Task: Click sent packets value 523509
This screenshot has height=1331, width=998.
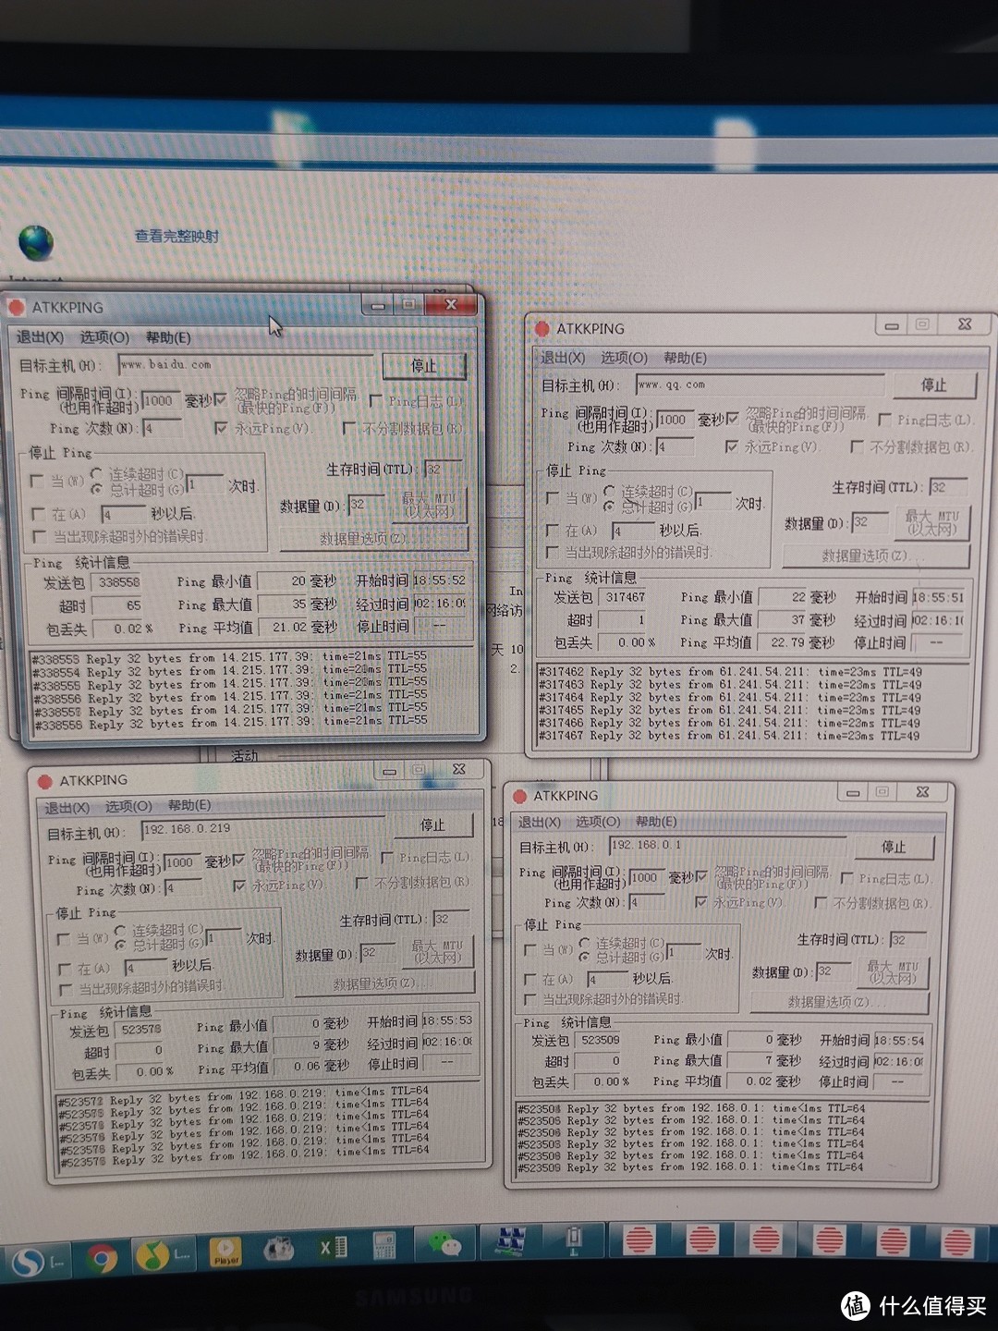Action: point(600,1040)
